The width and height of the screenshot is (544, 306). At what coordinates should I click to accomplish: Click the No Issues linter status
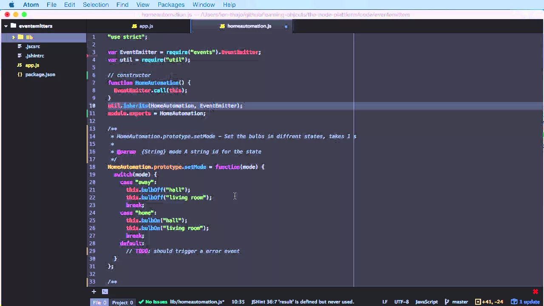point(153,302)
